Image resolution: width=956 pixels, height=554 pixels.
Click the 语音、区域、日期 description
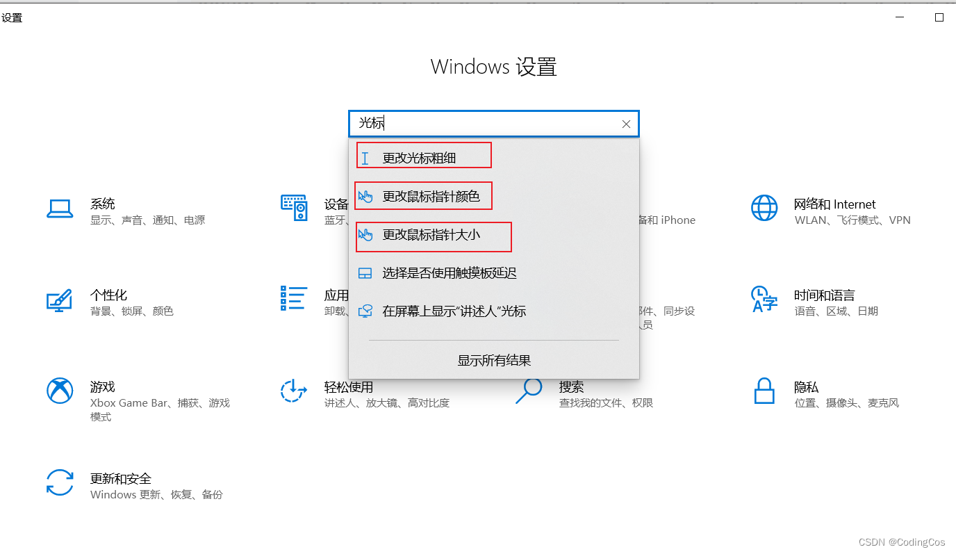point(836,311)
